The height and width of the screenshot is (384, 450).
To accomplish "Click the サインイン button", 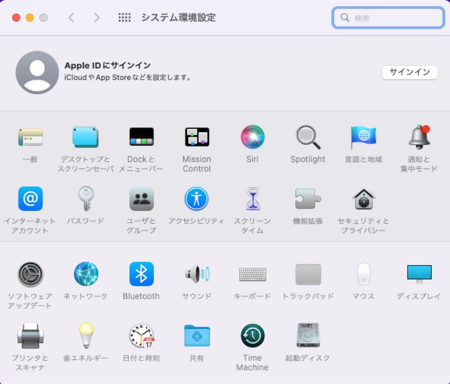I will point(410,72).
